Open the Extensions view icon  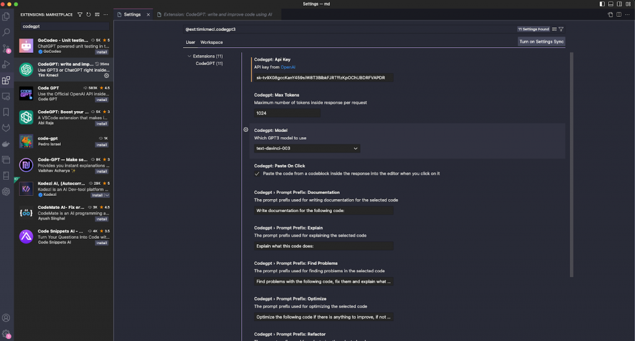click(x=6, y=80)
